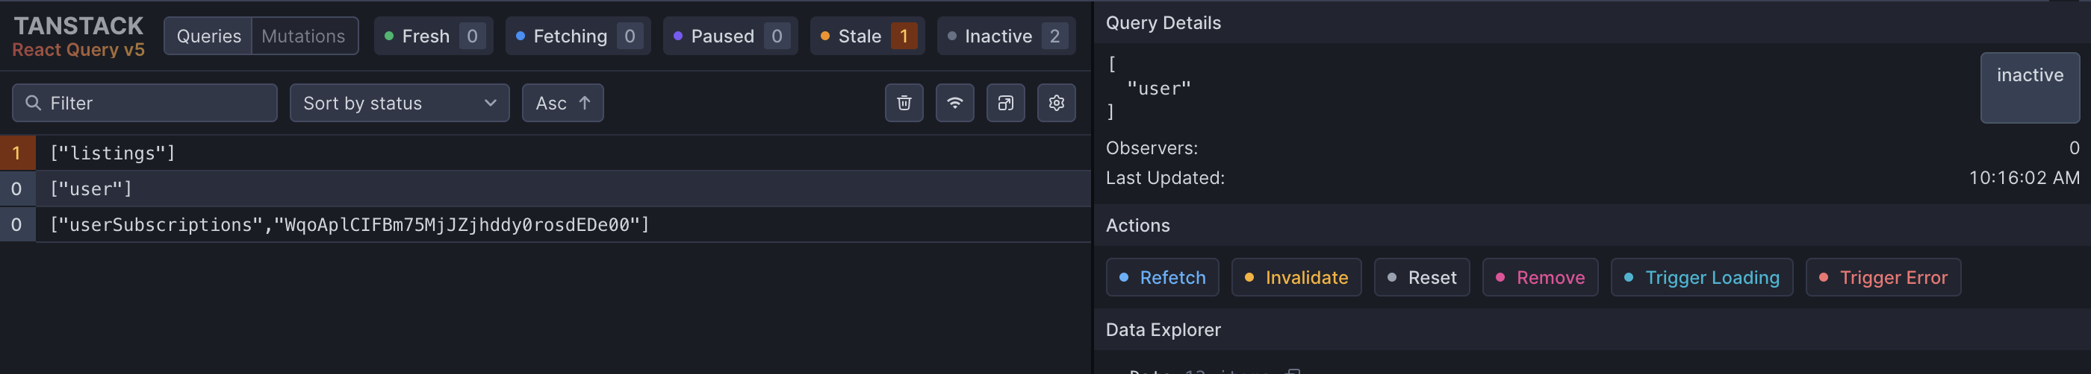Click the TanStack React Query v5 logo

click(78, 37)
